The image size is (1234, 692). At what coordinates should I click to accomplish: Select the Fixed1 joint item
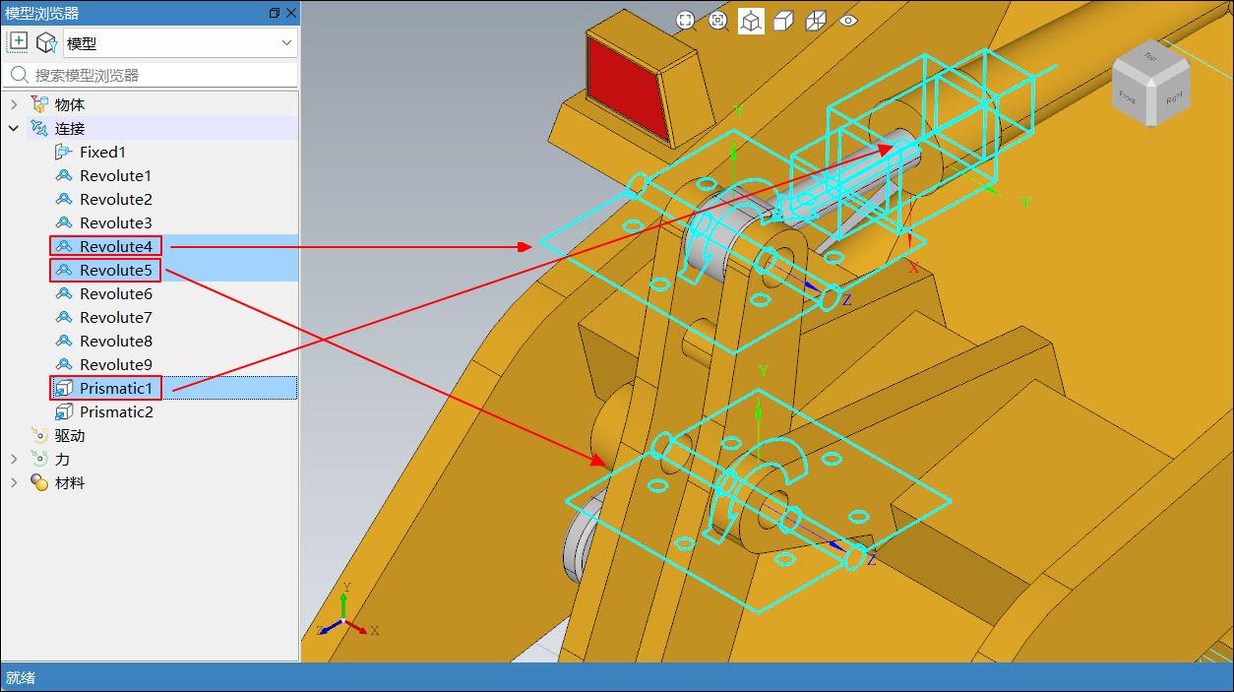pyautogui.click(x=102, y=152)
